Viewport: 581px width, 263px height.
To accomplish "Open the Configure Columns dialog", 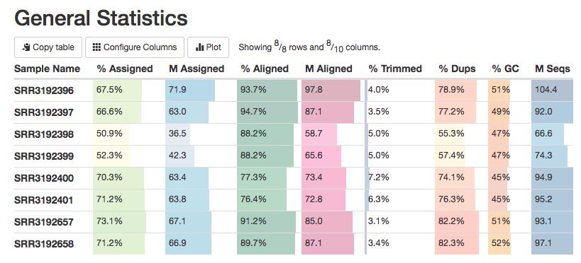I will 135,47.
